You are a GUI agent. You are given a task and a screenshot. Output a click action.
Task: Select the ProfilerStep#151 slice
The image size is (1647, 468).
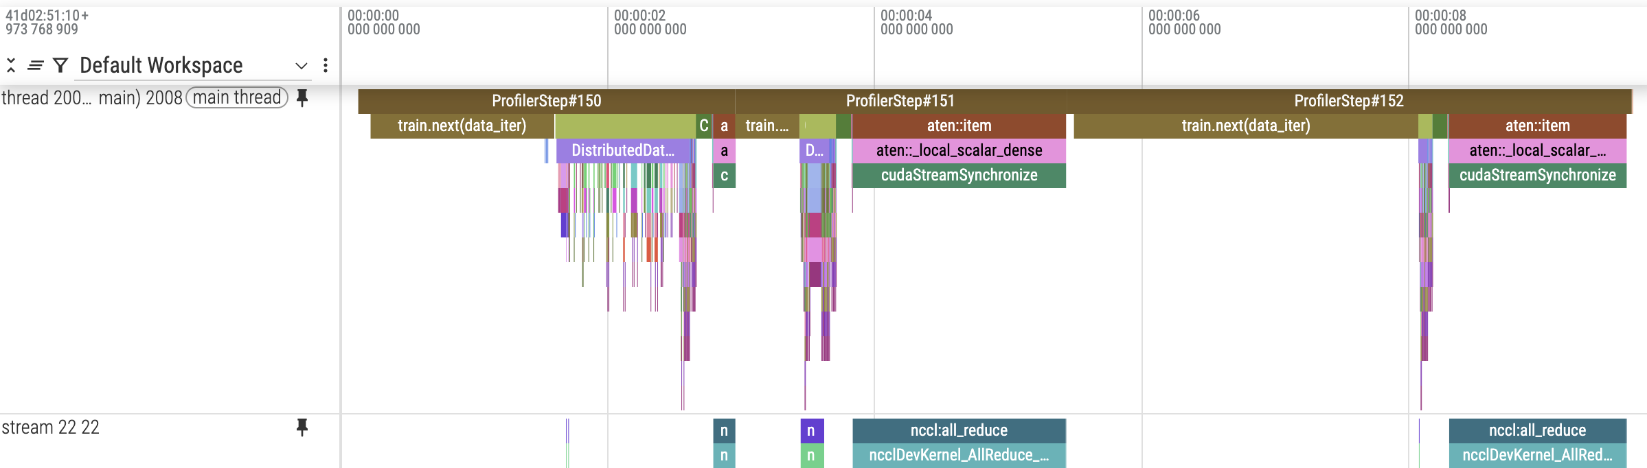click(x=900, y=101)
